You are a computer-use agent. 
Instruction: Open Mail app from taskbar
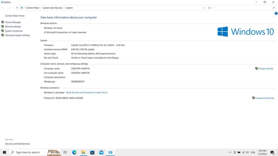101,152
